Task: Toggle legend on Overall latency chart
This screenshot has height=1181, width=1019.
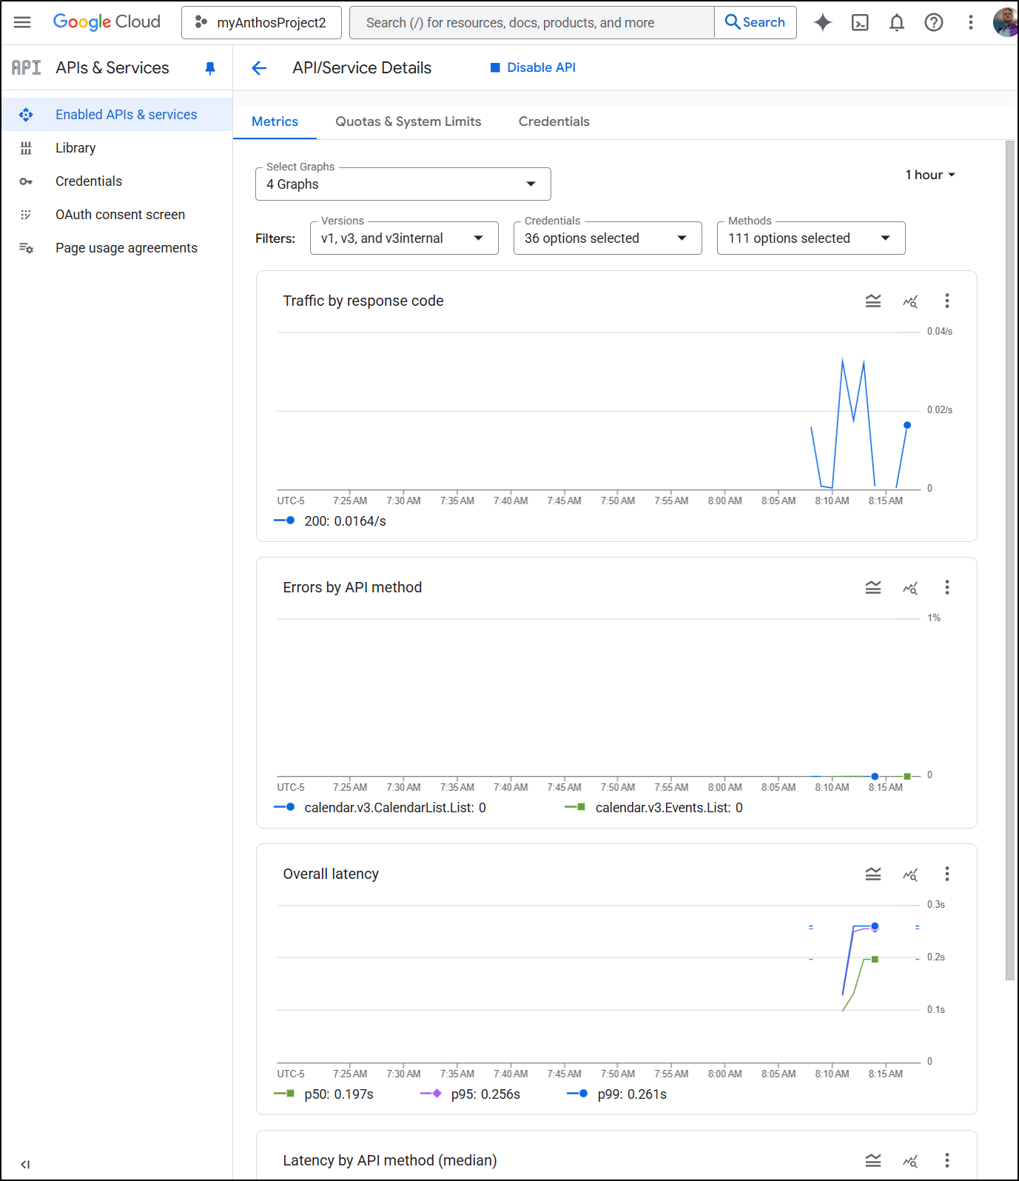Action: coord(873,874)
